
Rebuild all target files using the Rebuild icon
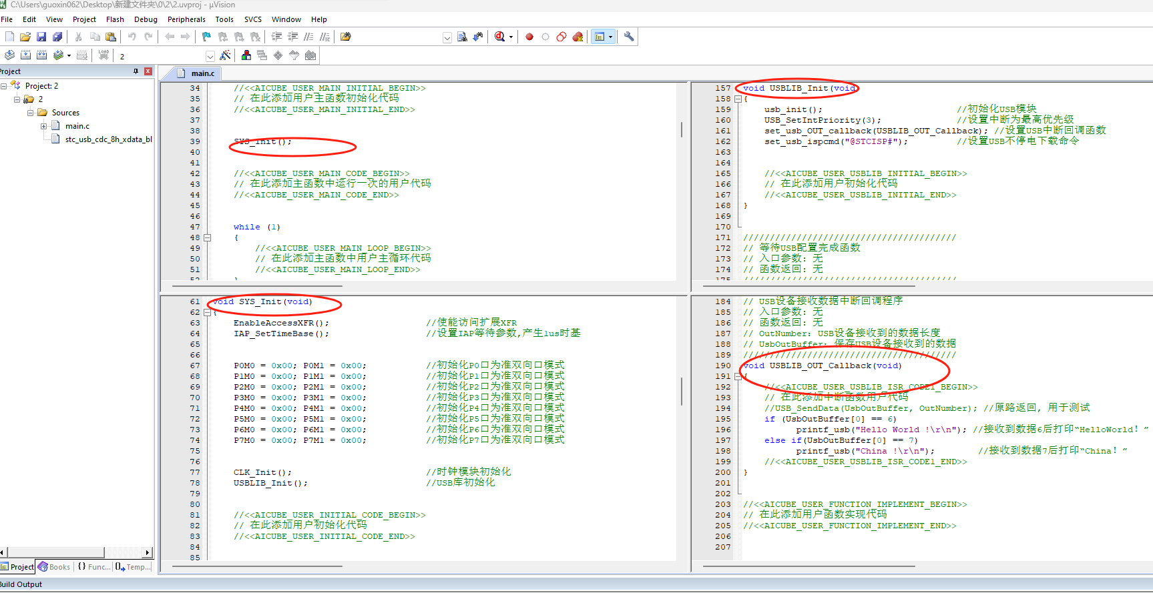tap(41, 55)
